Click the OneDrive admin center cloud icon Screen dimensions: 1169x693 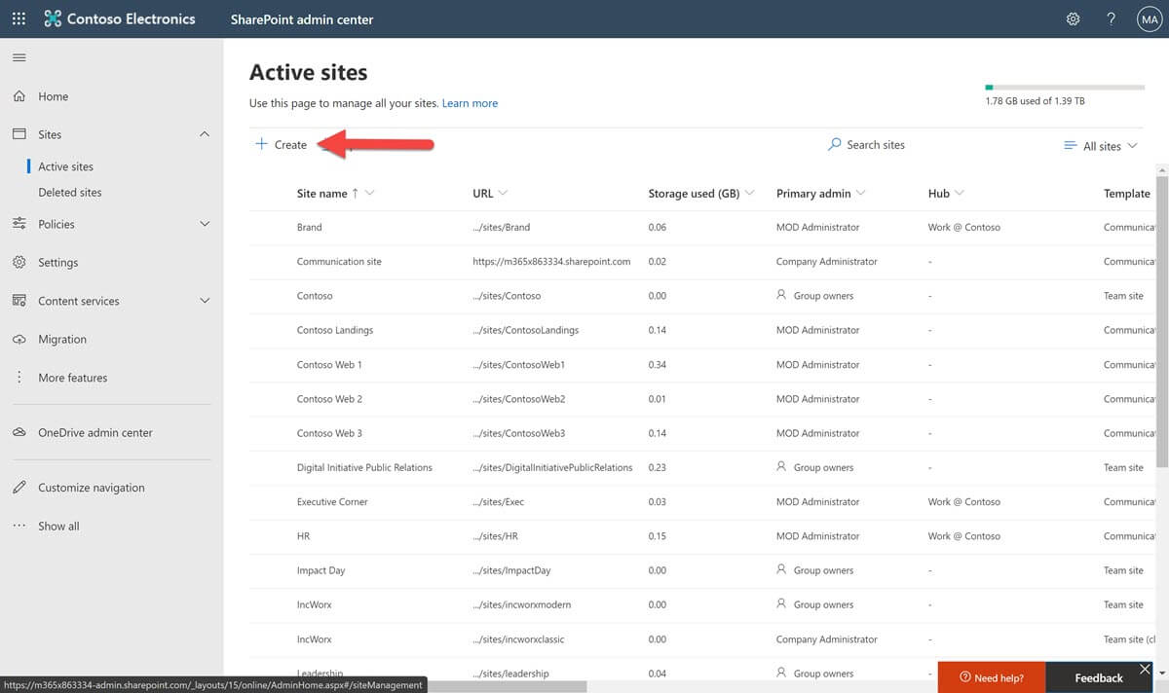click(x=19, y=432)
